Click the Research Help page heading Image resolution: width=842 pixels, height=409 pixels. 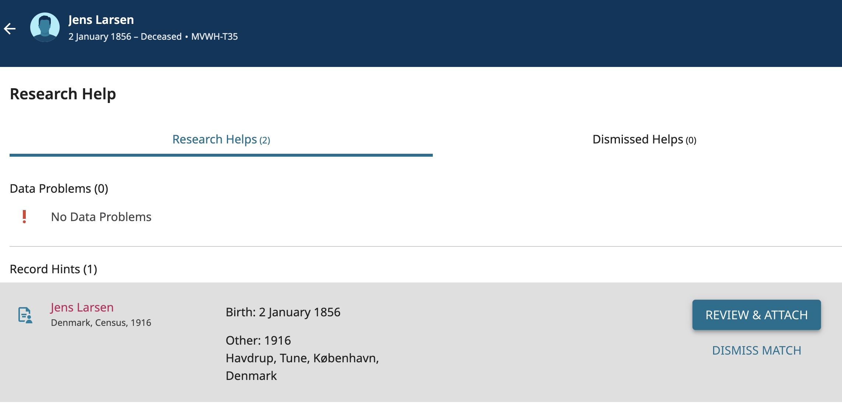point(63,94)
